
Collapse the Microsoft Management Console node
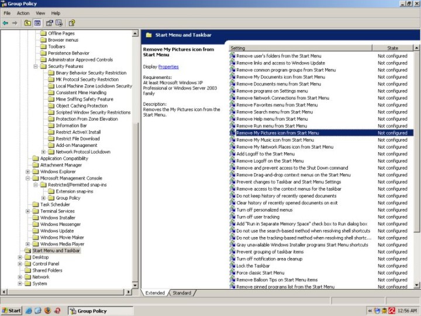(27, 178)
